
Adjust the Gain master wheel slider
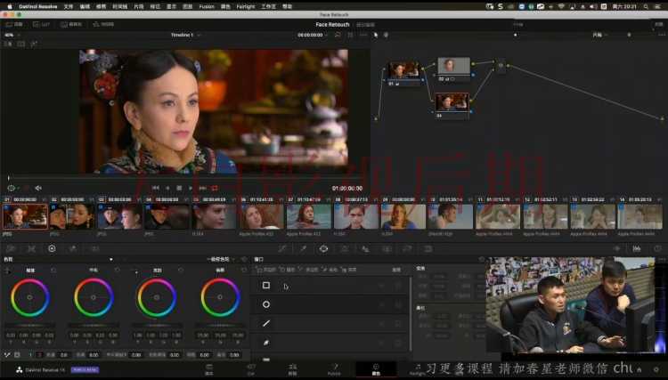[x=157, y=326]
